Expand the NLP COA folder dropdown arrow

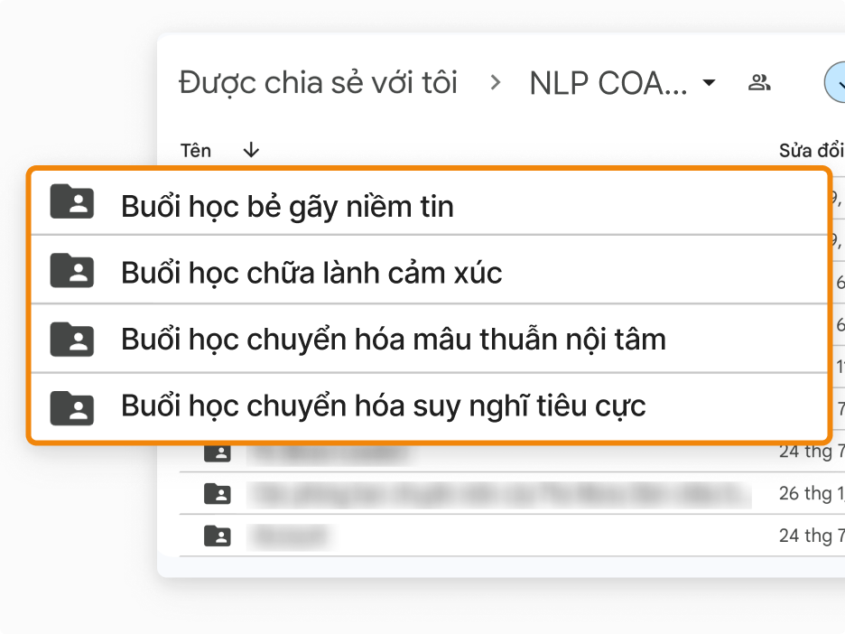710,83
